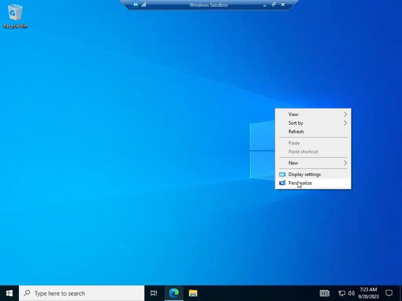Open the View submenu
This screenshot has height=301, width=402.
point(313,114)
